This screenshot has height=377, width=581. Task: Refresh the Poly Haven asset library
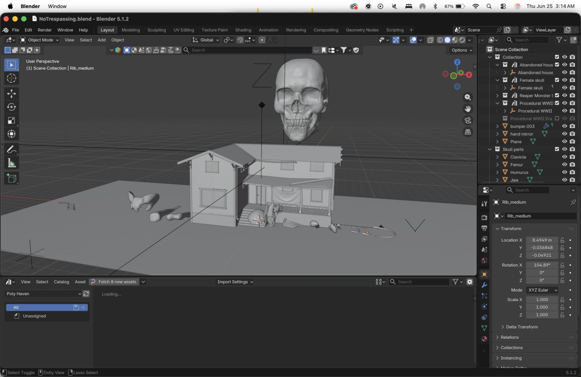coord(86,294)
